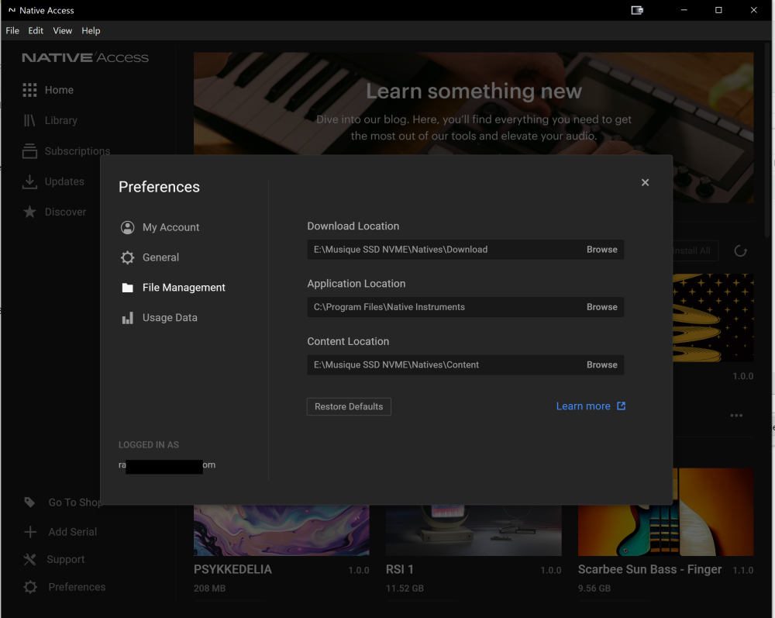Click the General gear icon in Preferences
This screenshot has height=618, width=775.
tap(128, 257)
